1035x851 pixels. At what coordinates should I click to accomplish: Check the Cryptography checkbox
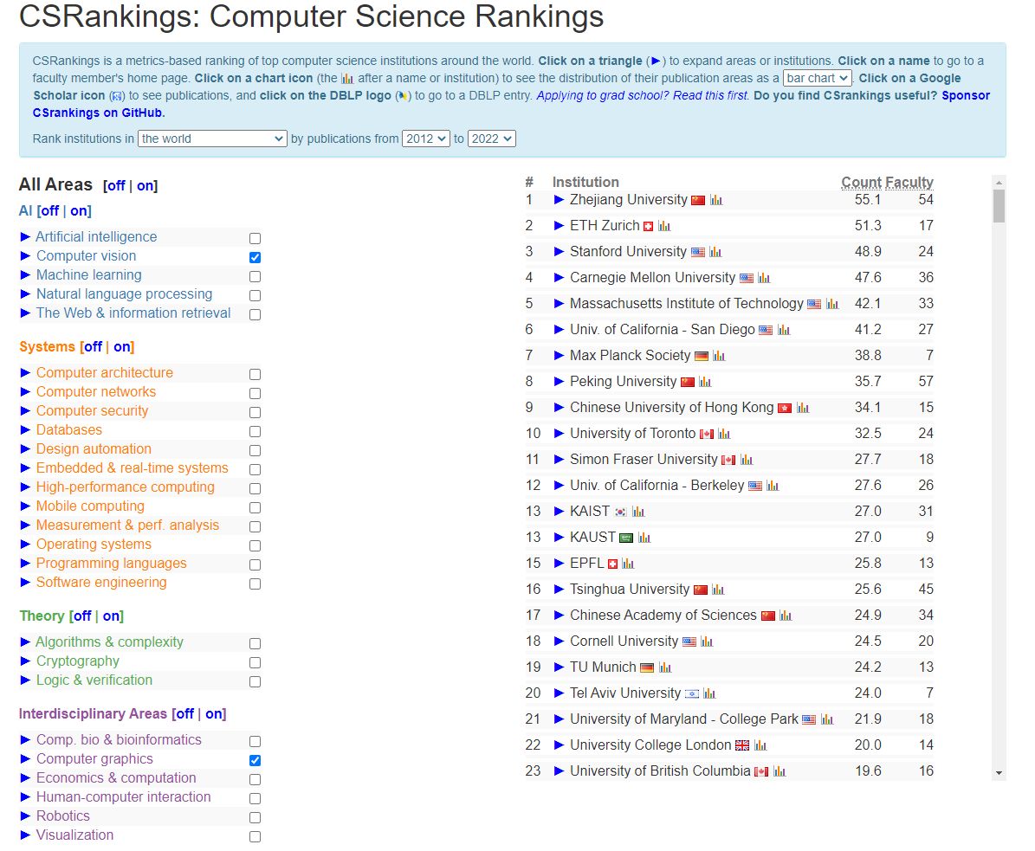[x=255, y=662]
